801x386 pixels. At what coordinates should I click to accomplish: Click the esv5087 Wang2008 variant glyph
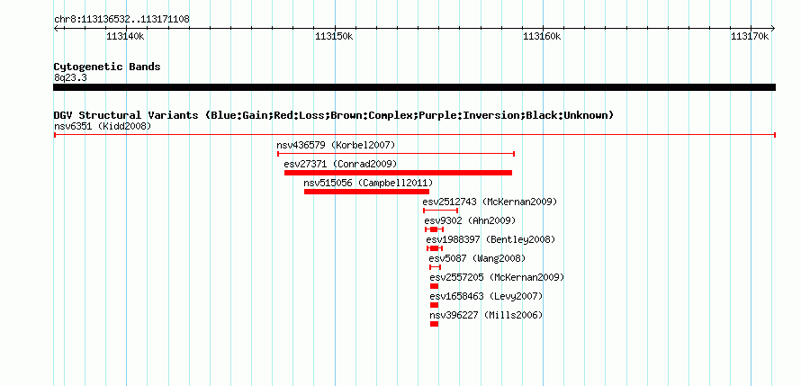(x=435, y=267)
